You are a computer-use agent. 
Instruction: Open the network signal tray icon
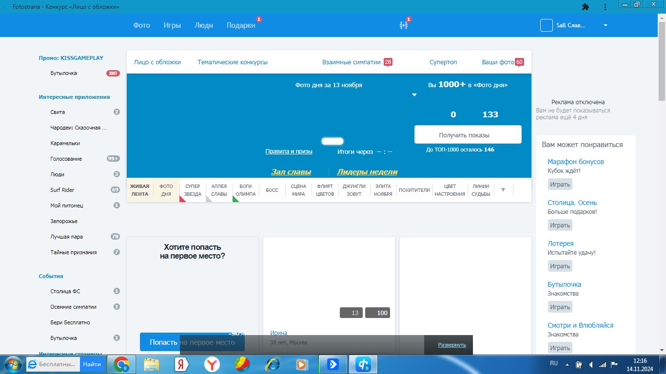point(603,364)
